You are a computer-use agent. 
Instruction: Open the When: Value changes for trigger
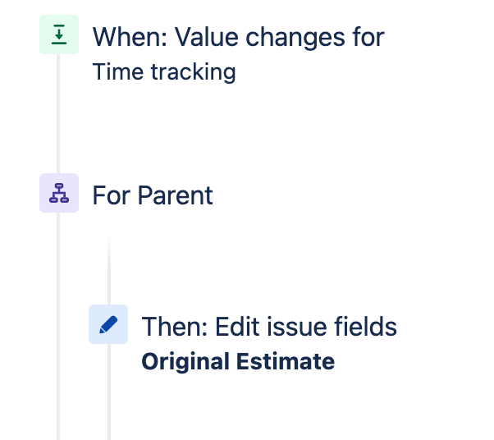tap(238, 37)
